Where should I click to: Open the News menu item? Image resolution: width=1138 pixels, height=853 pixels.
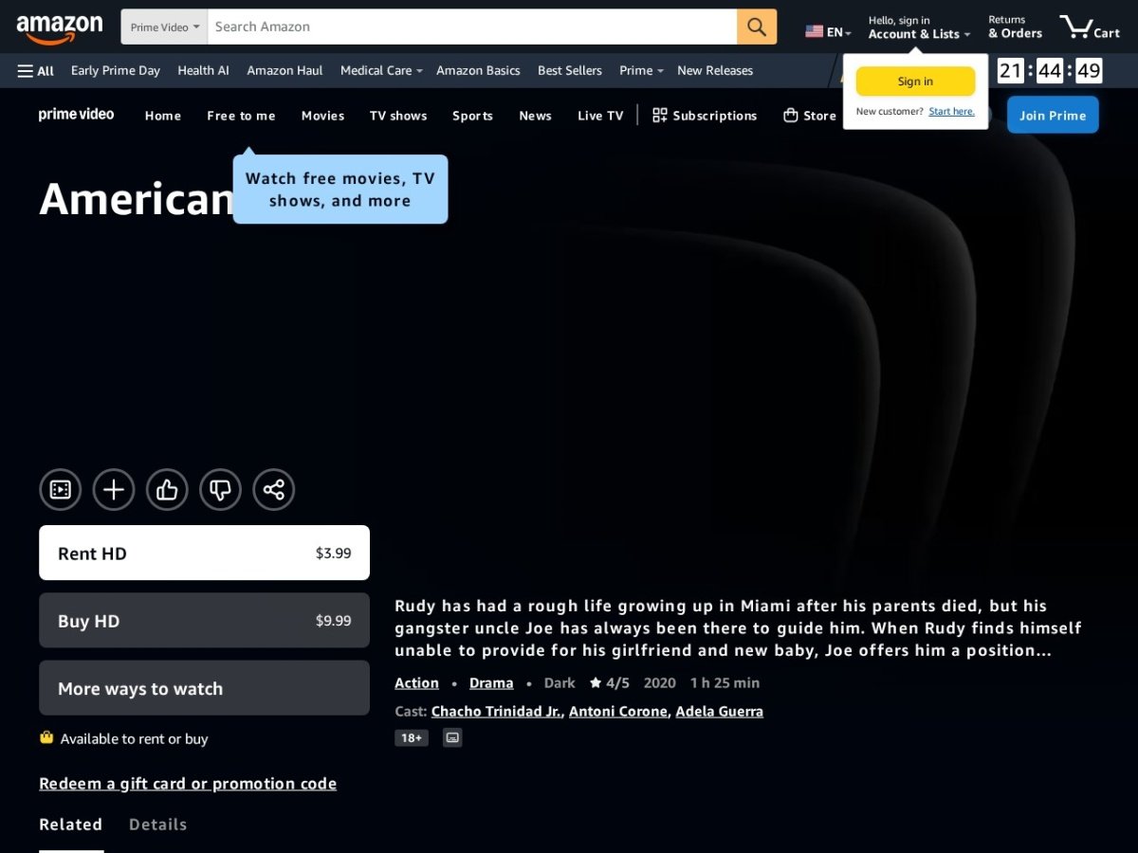coord(535,116)
